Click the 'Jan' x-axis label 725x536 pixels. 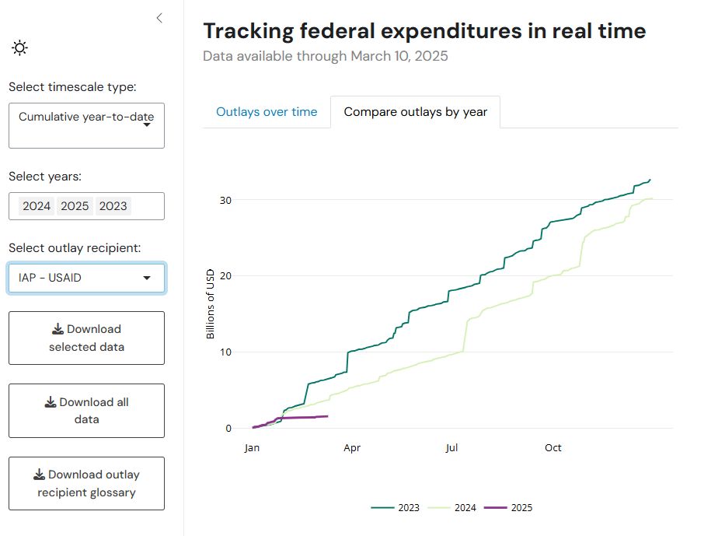[x=252, y=448]
